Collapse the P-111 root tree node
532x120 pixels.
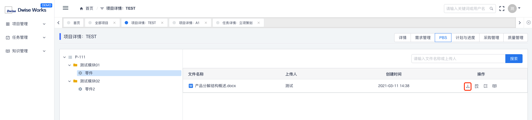pos(64,57)
